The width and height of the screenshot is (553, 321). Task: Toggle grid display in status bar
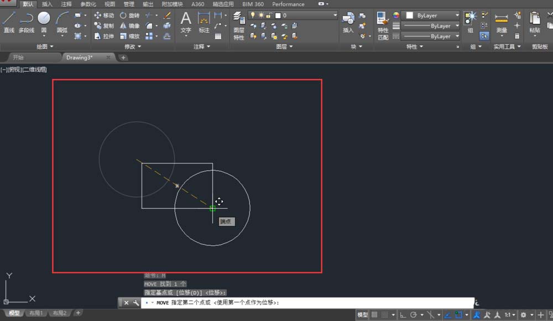tap(375, 315)
